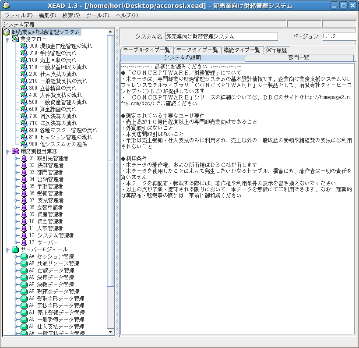Expand the 12 システム管理者 node
Screen dimensions: 359x348
tap(17, 235)
